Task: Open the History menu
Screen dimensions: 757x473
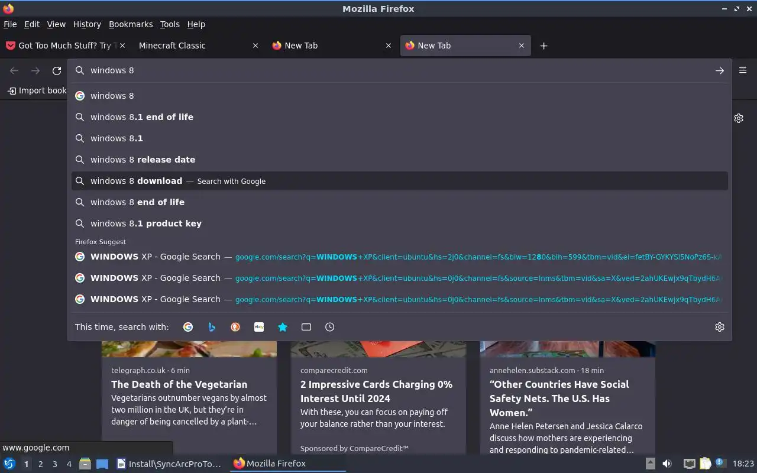Action: [x=87, y=24]
